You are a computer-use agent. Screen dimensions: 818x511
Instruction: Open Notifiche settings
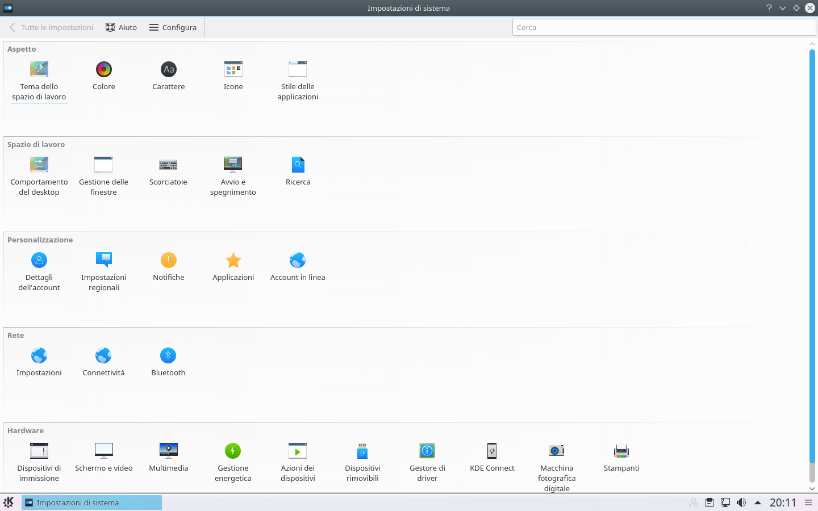[x=169, y=261]
